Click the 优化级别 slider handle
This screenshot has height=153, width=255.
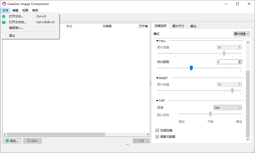click(x=191, y=68)
